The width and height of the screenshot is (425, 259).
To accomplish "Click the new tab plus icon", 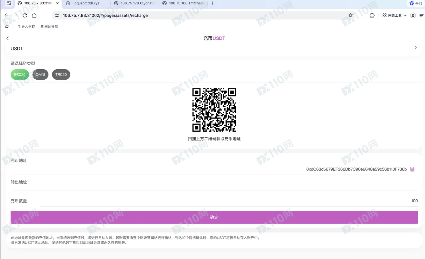I will point(213,3).
